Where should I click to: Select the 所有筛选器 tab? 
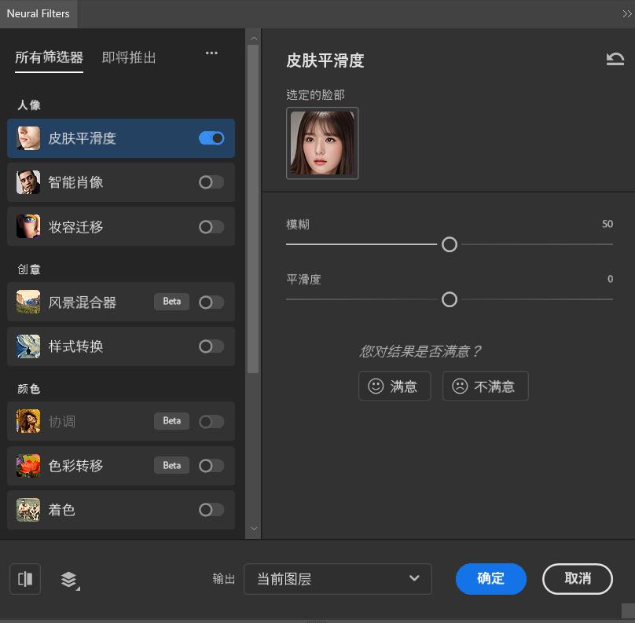[x=49, y=57]
